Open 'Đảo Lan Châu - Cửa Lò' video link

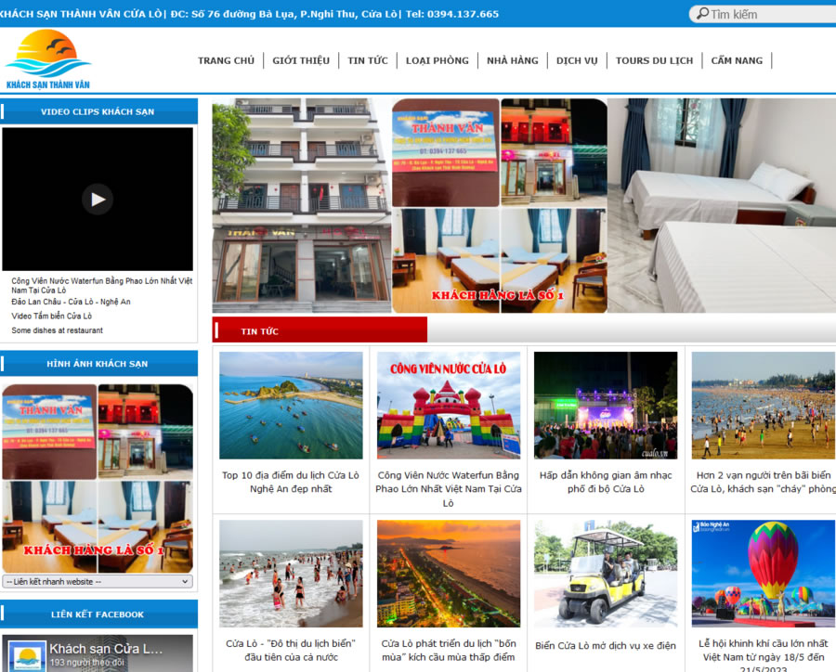(71, 302)
